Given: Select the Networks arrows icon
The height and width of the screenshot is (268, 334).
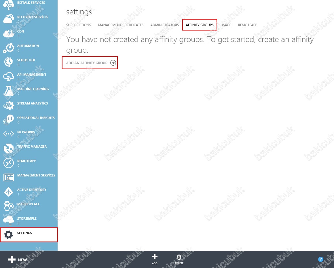Looking at the screenshot, I should [9, 134].
